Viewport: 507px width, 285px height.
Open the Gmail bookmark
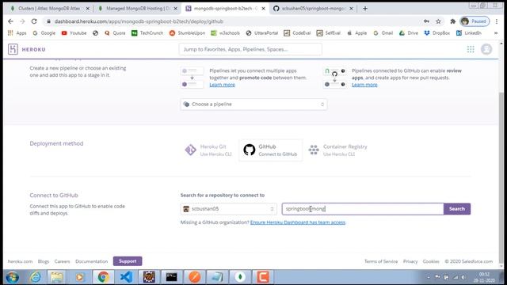tap(383, 33)
